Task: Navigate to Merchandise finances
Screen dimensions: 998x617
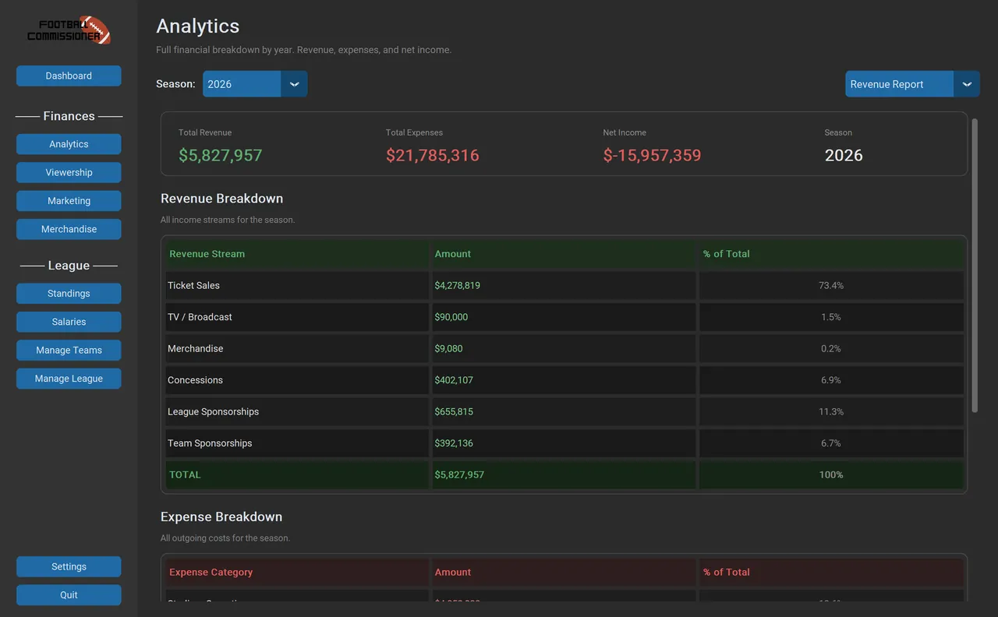Action: point(69,229)
